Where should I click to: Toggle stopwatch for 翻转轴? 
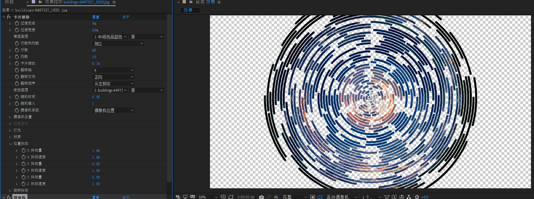(17, 70)
